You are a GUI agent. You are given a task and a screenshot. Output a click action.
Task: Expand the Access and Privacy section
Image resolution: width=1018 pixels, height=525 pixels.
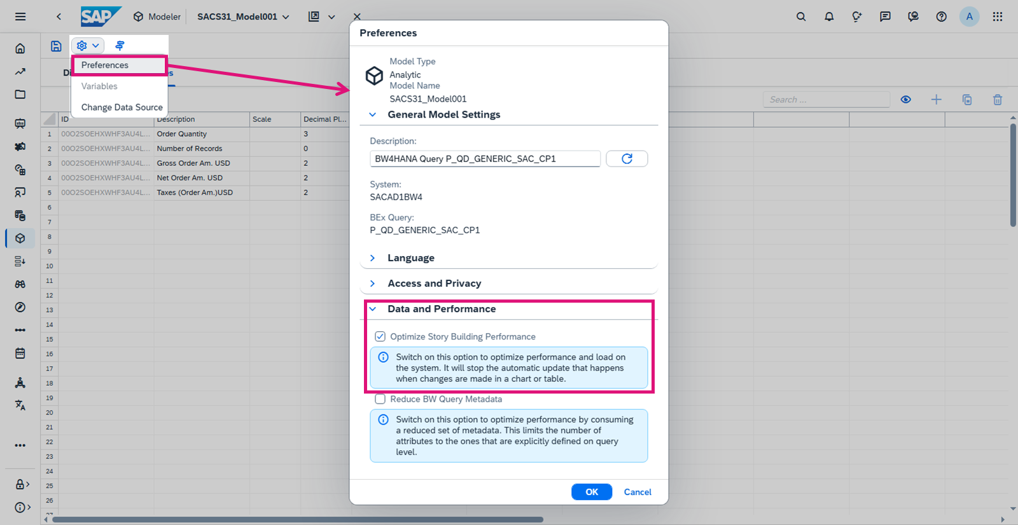coord(373,283)
